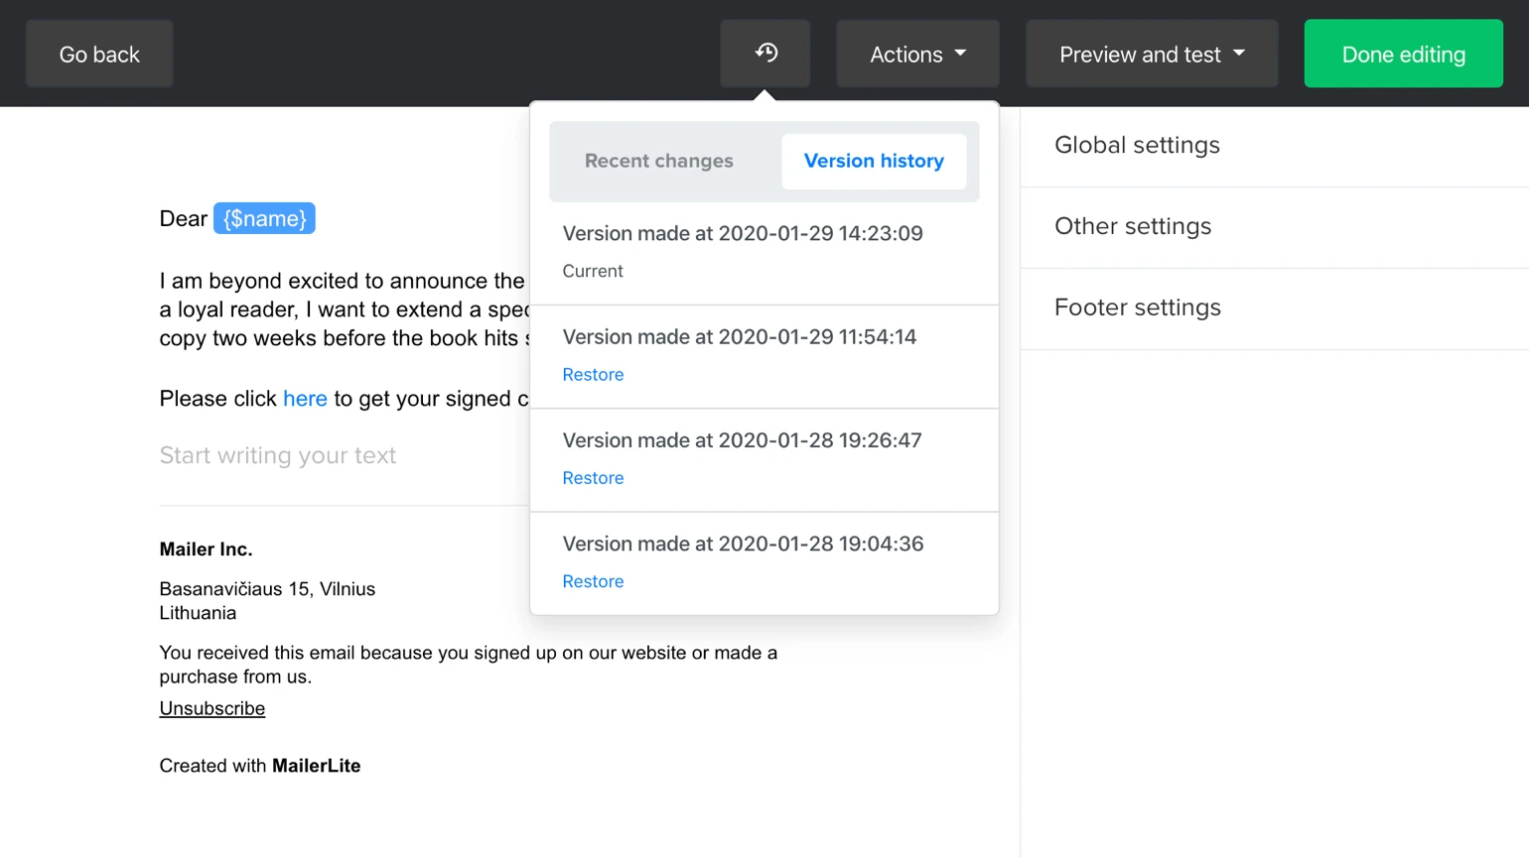Click the version history clock icon
This screenshot has height=857, width=1529.
click(765, 54)
